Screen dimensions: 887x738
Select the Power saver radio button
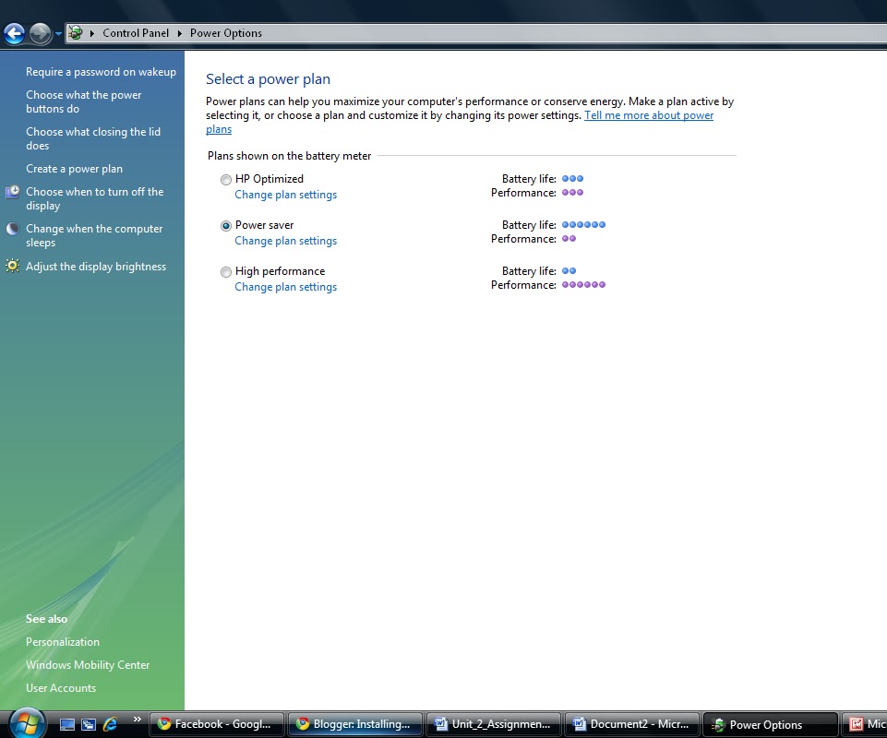pyautogui.click(x=226, y=225)
